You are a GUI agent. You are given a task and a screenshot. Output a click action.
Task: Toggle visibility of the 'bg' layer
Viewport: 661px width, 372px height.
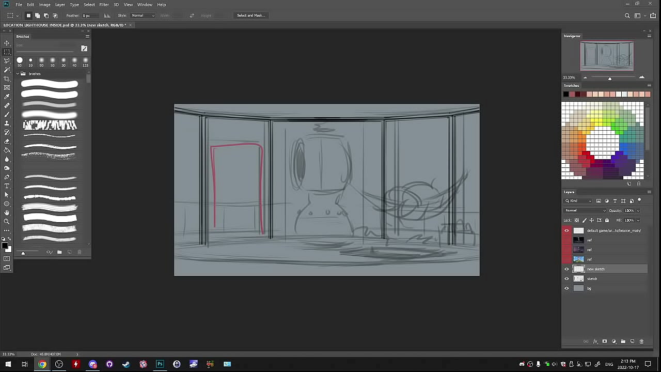[566, 288]
